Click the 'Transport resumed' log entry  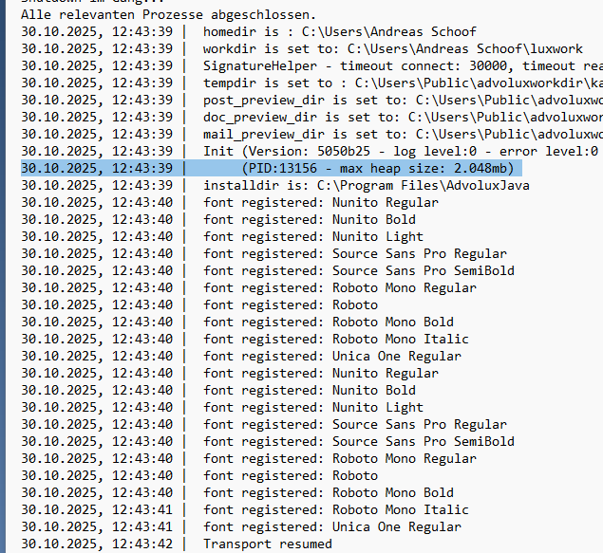point(267,544)
